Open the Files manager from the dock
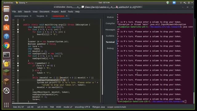The width and height of the screenshot is (197, 111). pos(6,9)
